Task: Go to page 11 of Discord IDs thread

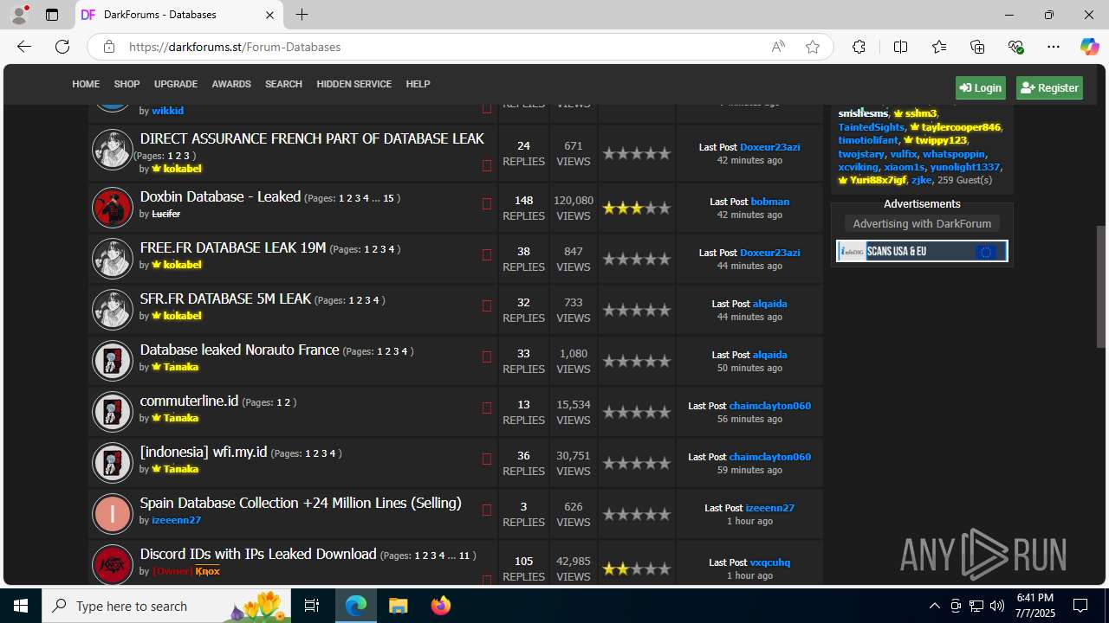Action: pyautogui.click(x=464, y=556)
